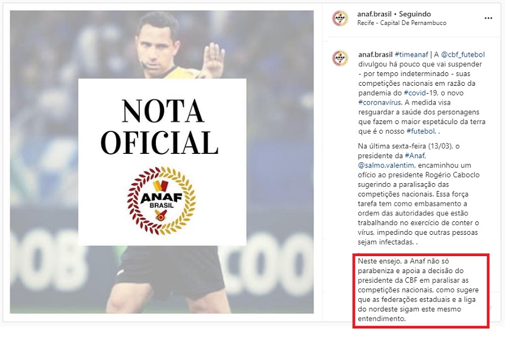The width and height of the screenshot is (505, 337).
Task: Open the #futebol hashtag
Action: pos(420,131)
